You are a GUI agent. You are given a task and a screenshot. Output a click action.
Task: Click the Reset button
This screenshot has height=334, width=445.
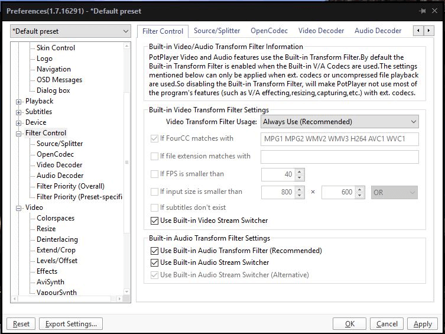click(x=21, y=324)
